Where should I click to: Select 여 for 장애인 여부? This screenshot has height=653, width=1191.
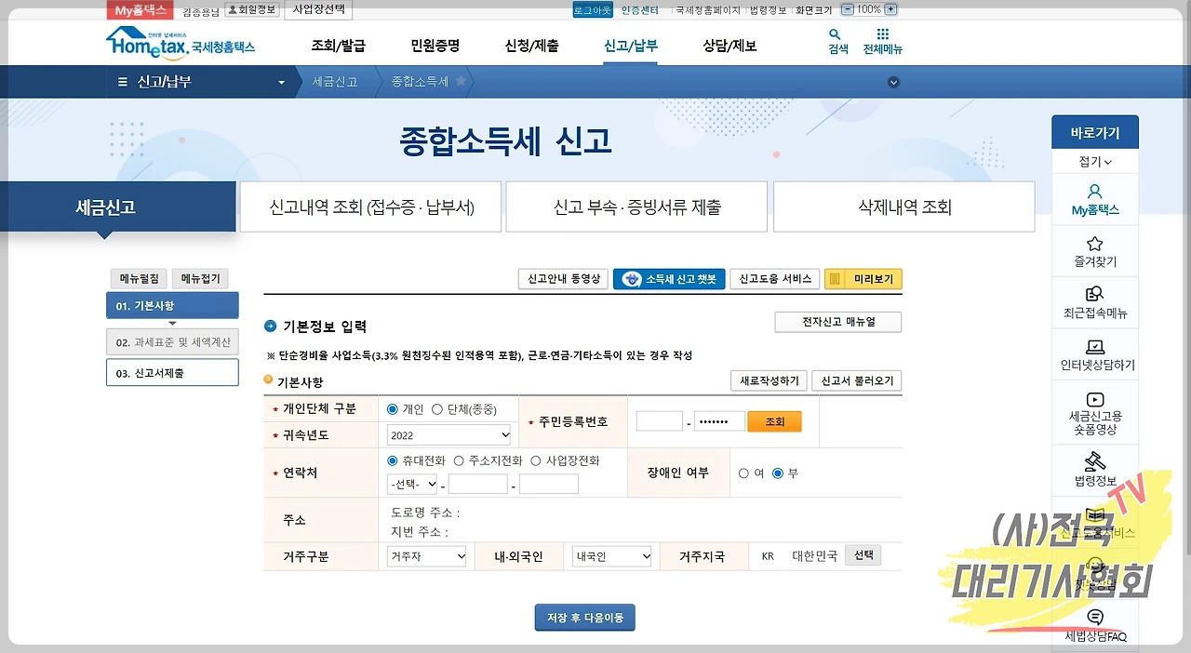pyautogui.click(x=743, y=473)
